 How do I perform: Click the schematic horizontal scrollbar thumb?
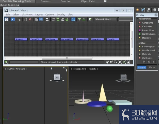tap(67, 58)
